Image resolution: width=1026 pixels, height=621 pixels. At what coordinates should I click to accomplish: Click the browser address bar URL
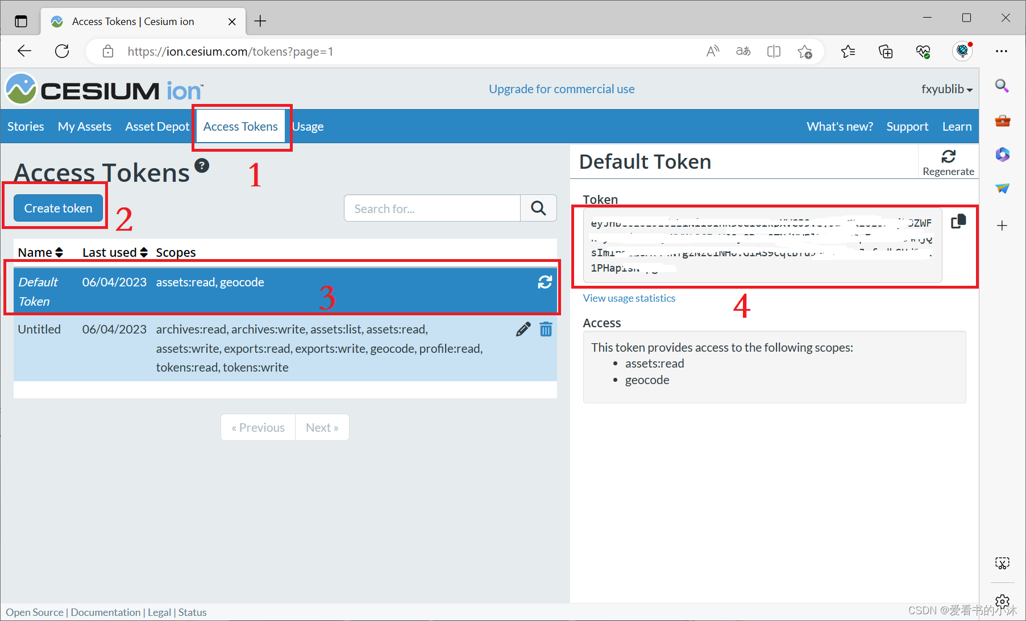(x=230, y=52)
